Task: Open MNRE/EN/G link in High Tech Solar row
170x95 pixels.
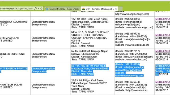Action: [x=163, y=82]
